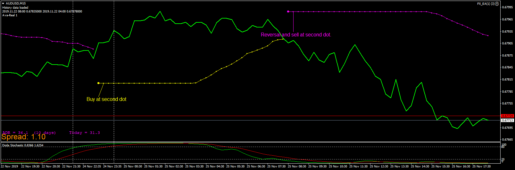Click the red 0.67724 price tag
515x170 pixels.
(x=507, y=116)
